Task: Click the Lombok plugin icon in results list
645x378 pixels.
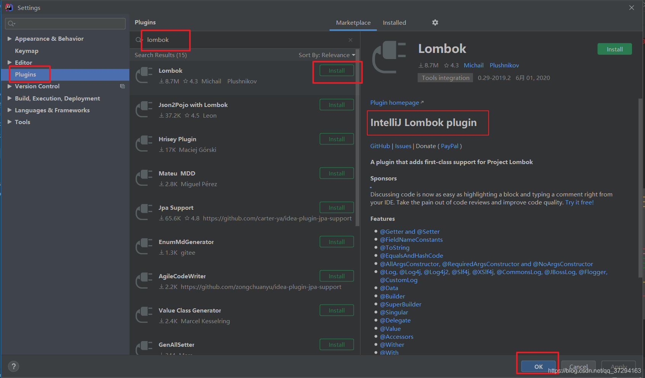Action: click(144, 75)
